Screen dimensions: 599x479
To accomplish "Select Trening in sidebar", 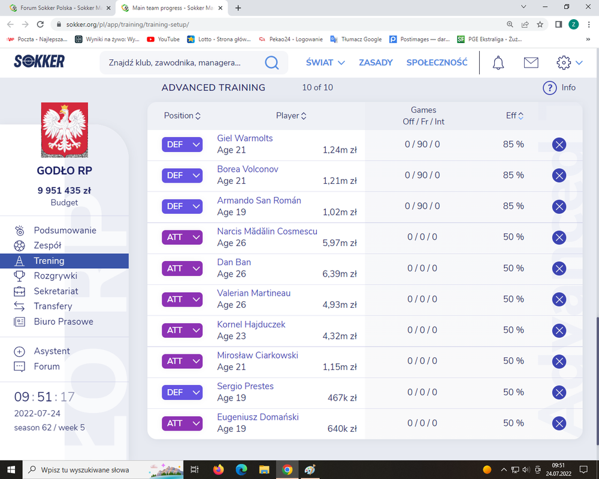I will click(x=64, y=261).
